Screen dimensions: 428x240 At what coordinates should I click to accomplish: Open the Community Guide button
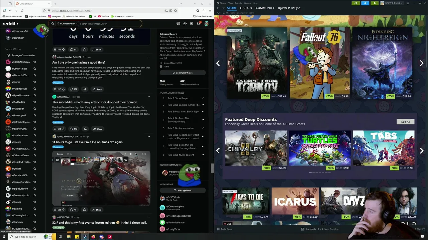point(183,73)
